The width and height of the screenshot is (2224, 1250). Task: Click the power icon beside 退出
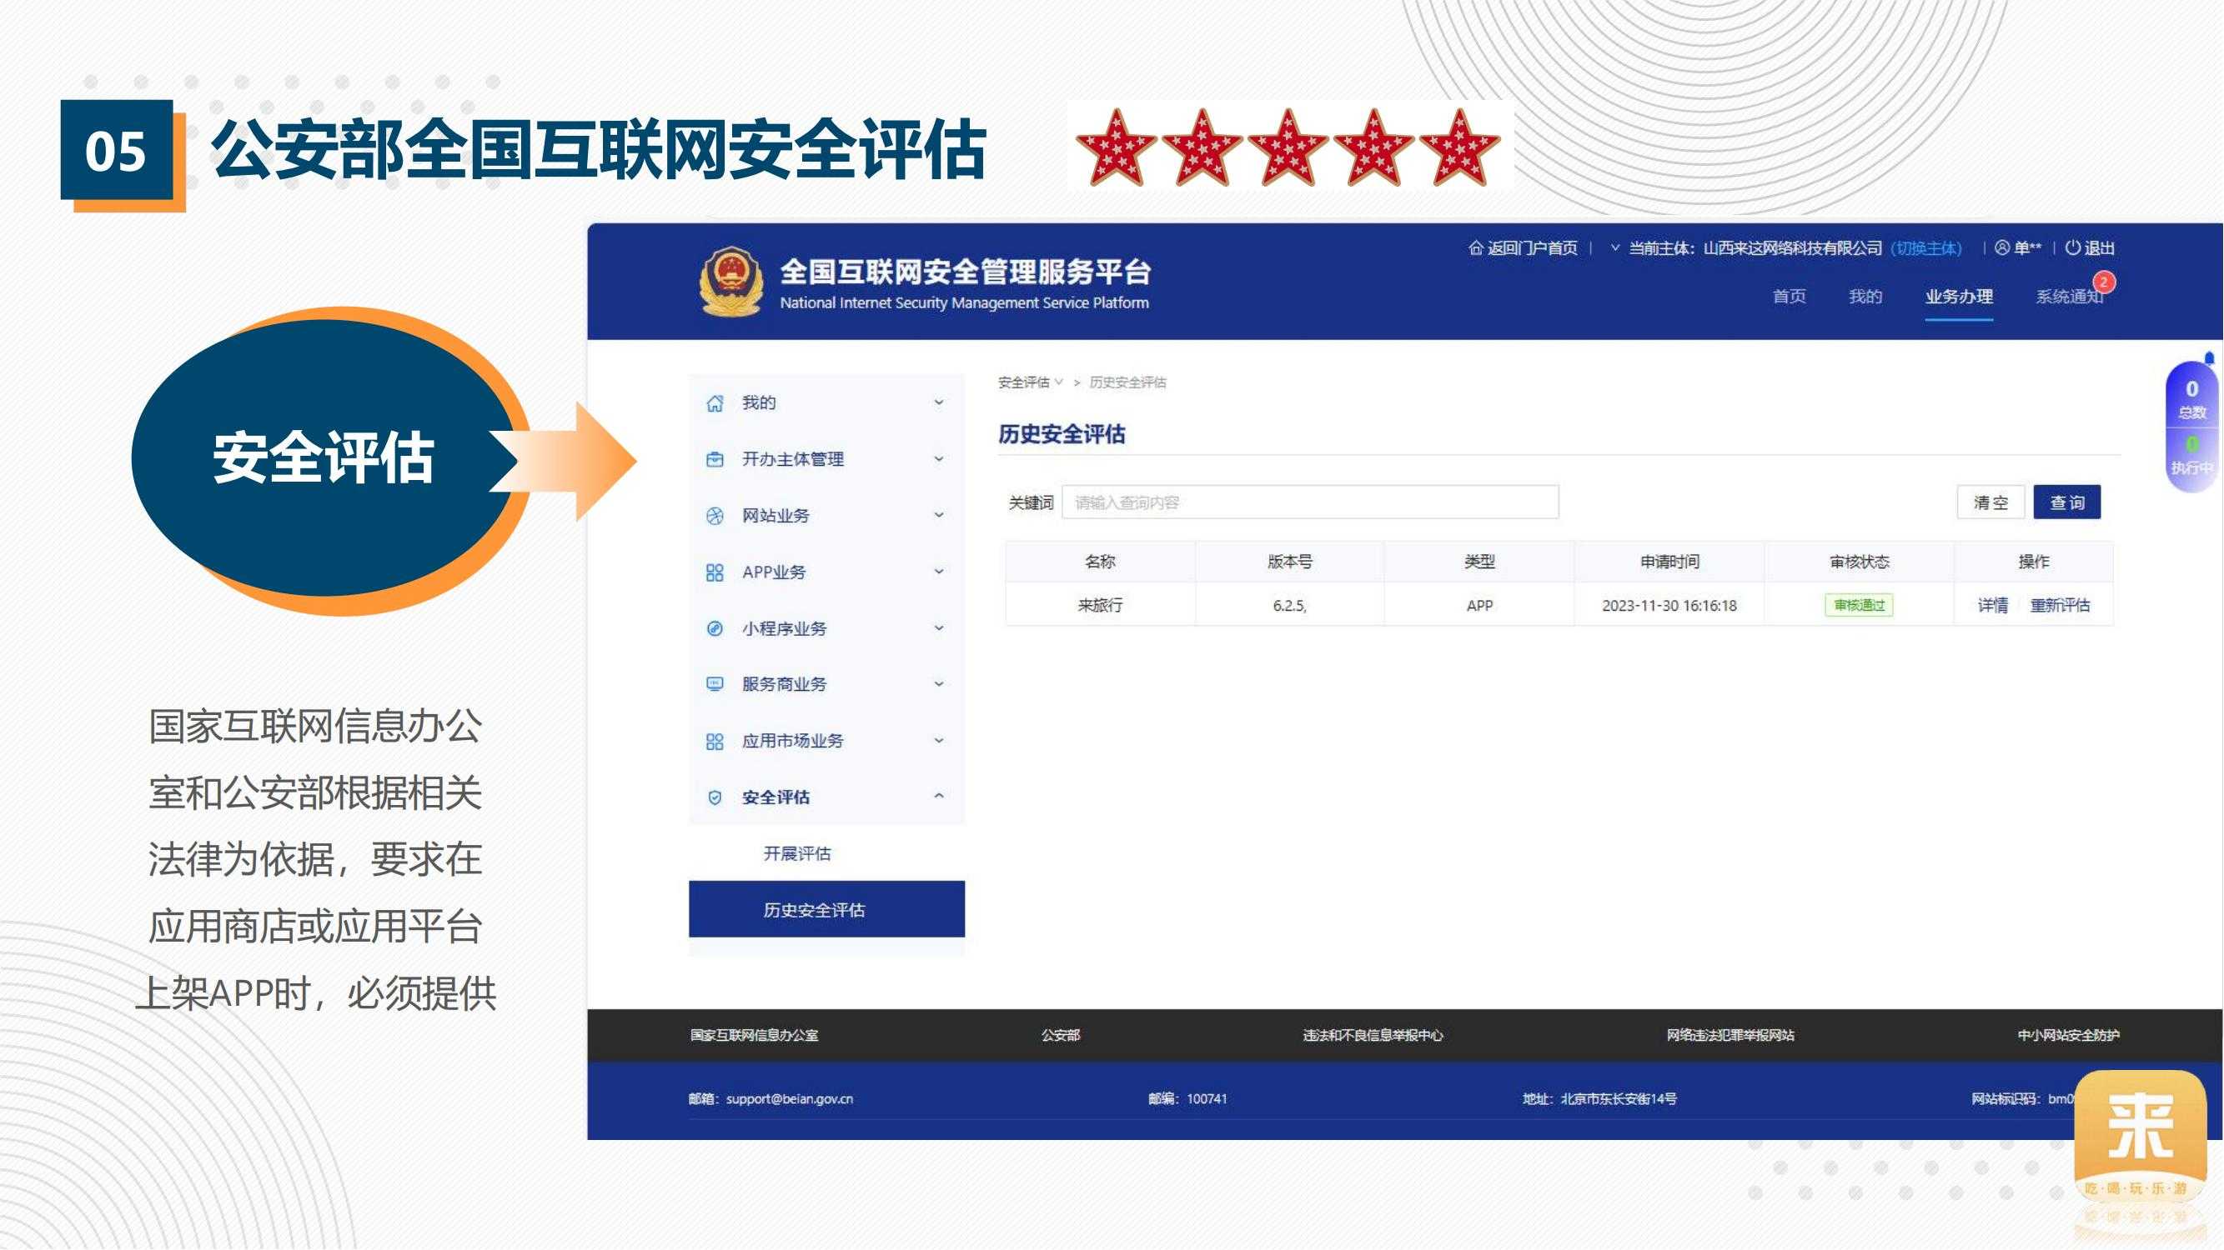point(2072,248)
